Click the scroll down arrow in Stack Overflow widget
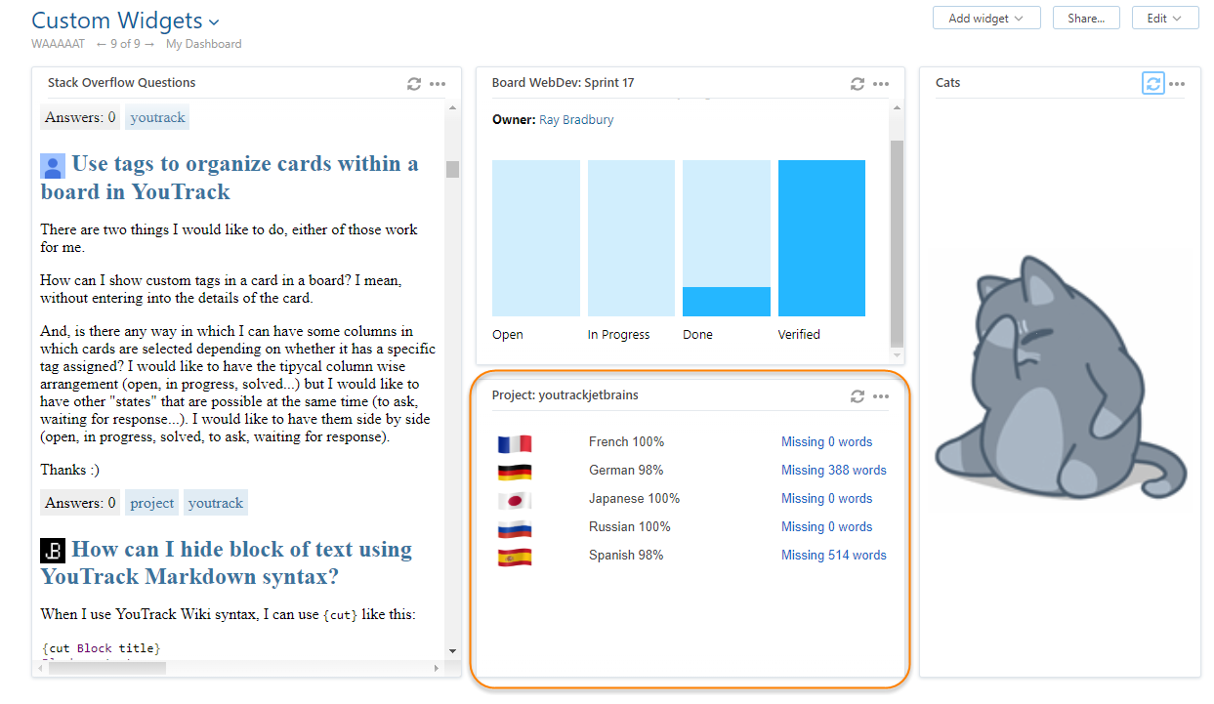1214x704 pixels. (452, 650)
